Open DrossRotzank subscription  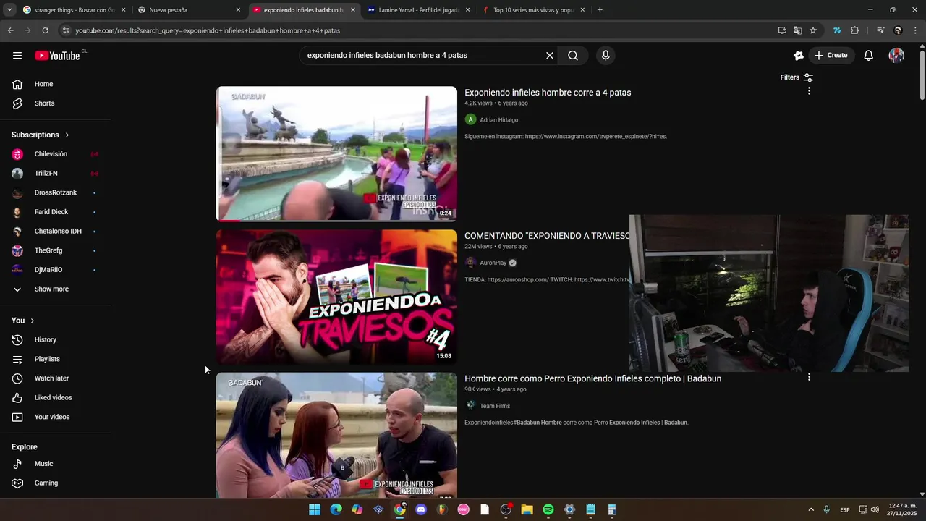(55, 193)
